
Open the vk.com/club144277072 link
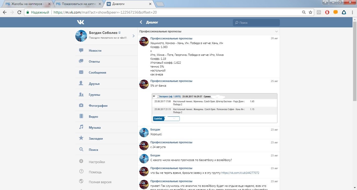click(x=240, y=173)
